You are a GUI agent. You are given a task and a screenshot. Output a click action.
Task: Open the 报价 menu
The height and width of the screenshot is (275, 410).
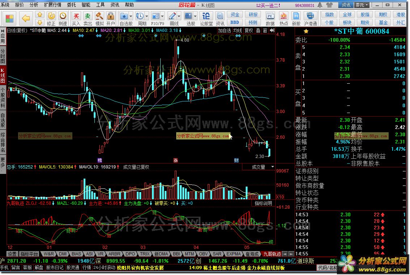point(19,5)
